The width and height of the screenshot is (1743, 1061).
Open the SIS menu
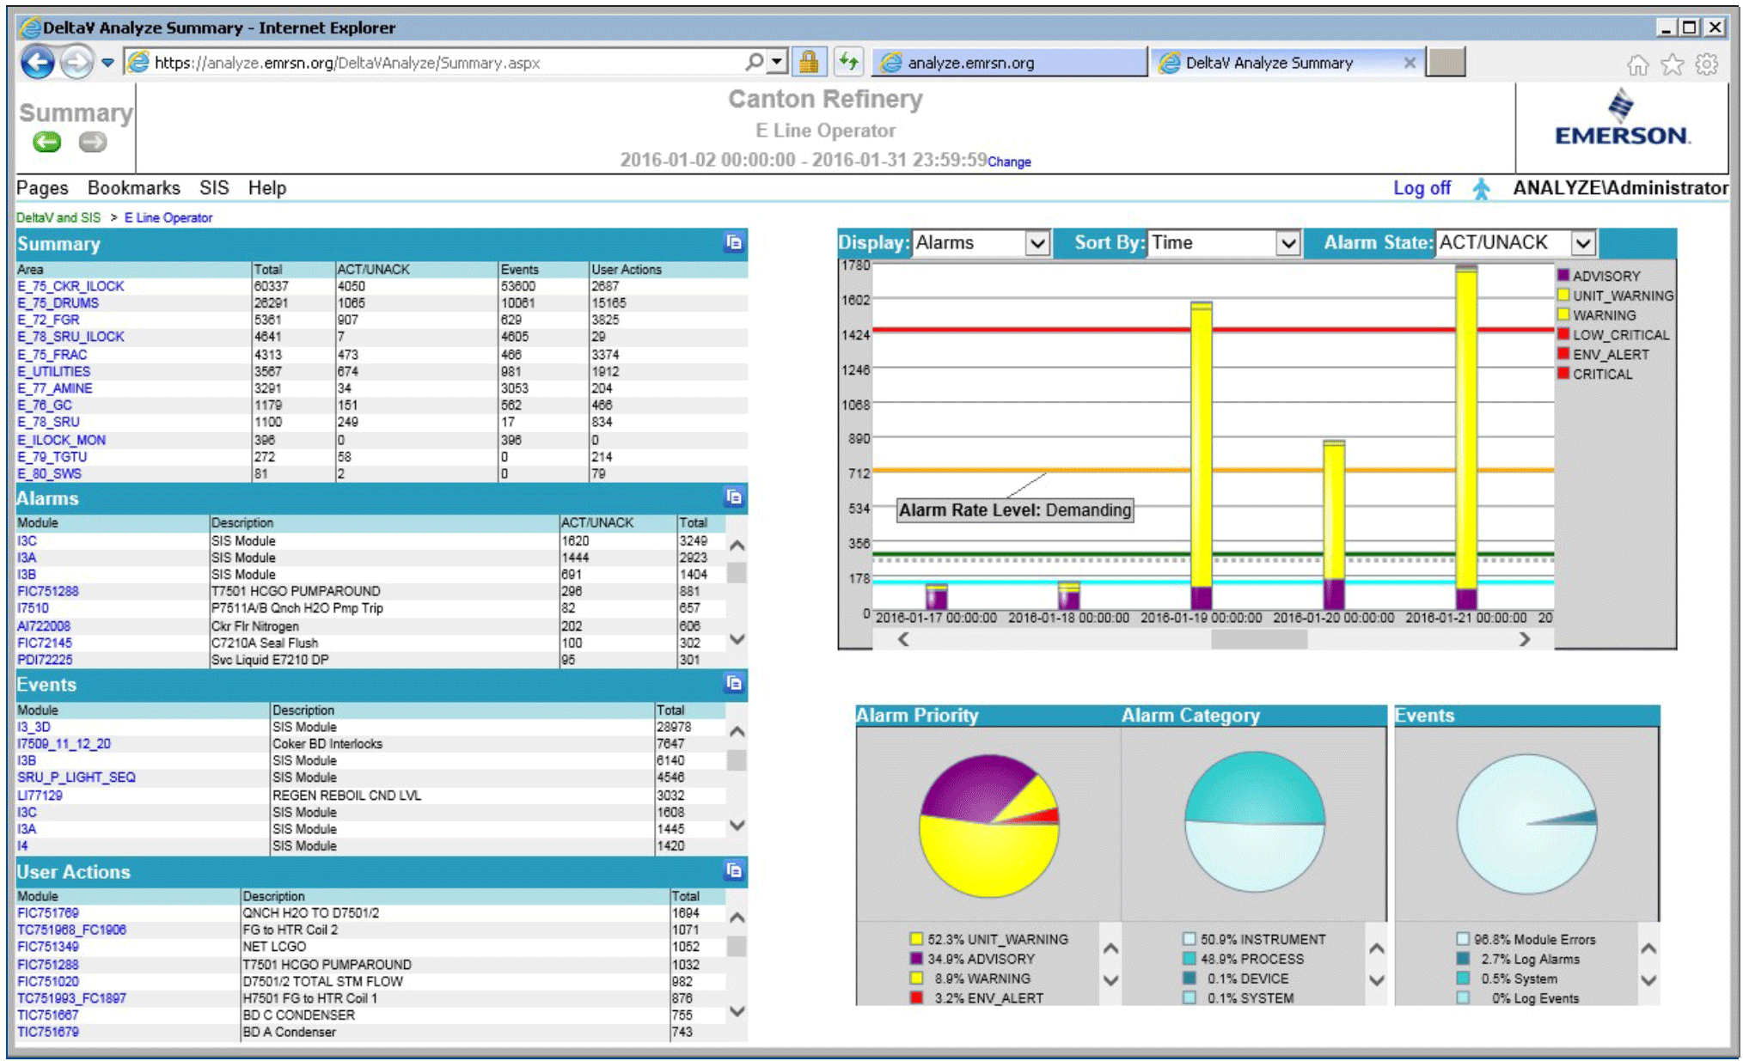214,187
